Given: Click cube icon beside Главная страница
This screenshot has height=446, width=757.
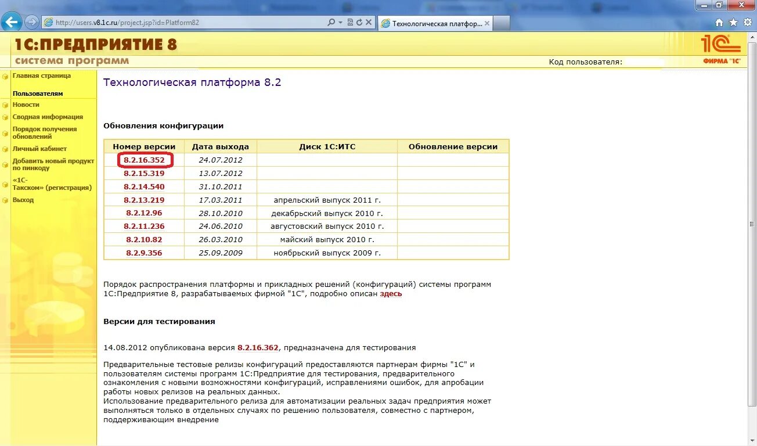Looking at the screenshot, I should (x=5, y=76).
